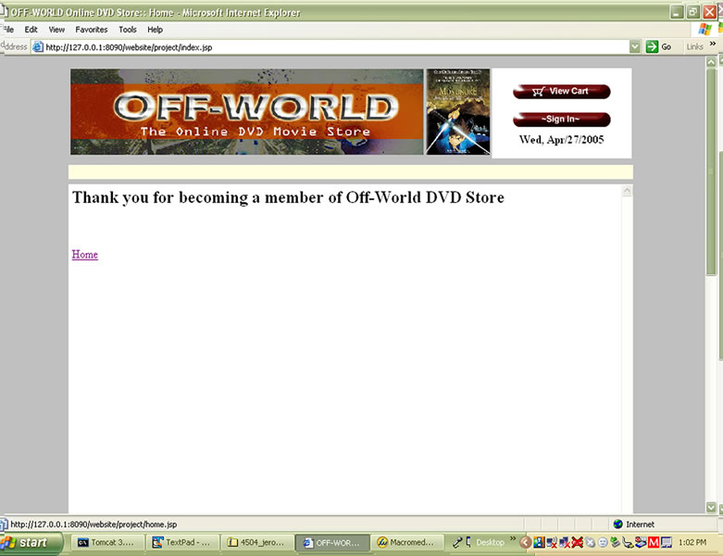
Task: Click the monitor display tray icon
Action: click(x=667, y=542)
